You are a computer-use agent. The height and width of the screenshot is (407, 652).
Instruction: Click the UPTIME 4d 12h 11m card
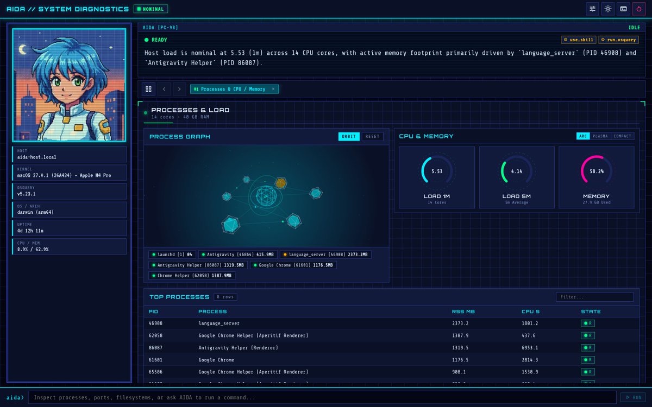[70, 228]
